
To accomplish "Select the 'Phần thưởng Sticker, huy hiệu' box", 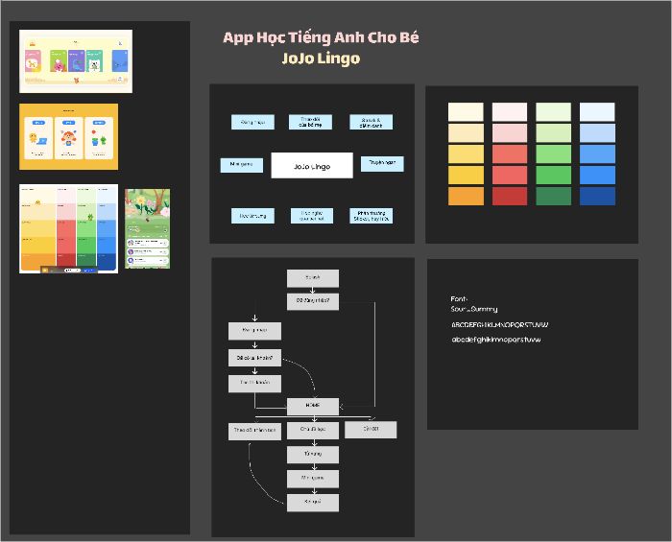I will point(372,216).
